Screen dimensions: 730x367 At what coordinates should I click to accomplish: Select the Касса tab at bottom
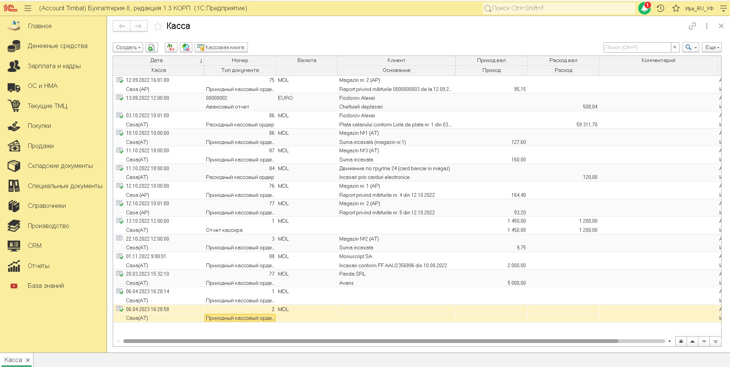click(x=13, y=360)
